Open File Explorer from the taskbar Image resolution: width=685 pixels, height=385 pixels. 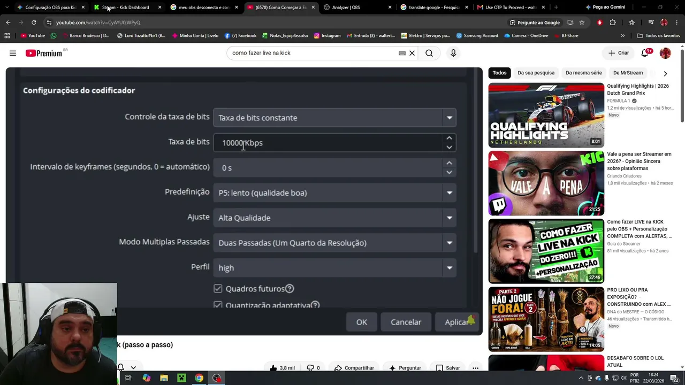[x=164, y=378]
